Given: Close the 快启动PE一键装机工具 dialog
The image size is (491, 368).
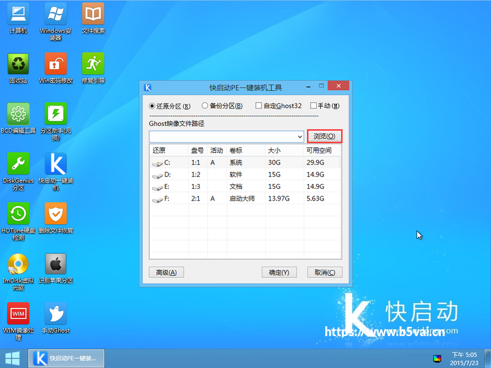Looking at the screenshot, I should click(x=339, y=86).
